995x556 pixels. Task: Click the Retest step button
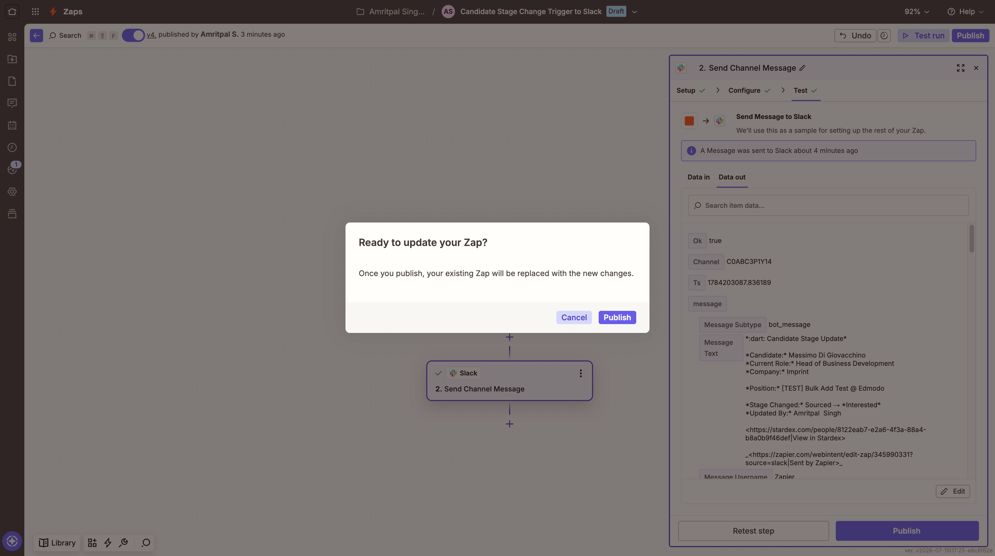pyautogui.click(x=753, y=531)
